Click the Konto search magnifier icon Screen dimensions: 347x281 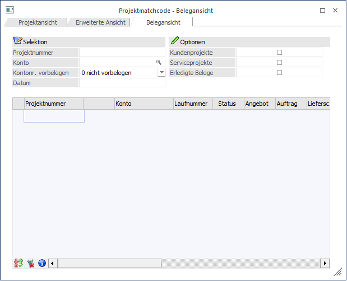pos(159,63)
